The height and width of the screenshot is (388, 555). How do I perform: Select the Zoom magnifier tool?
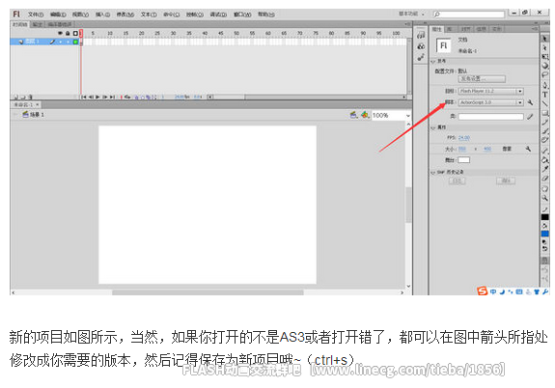tap(544, 198)
